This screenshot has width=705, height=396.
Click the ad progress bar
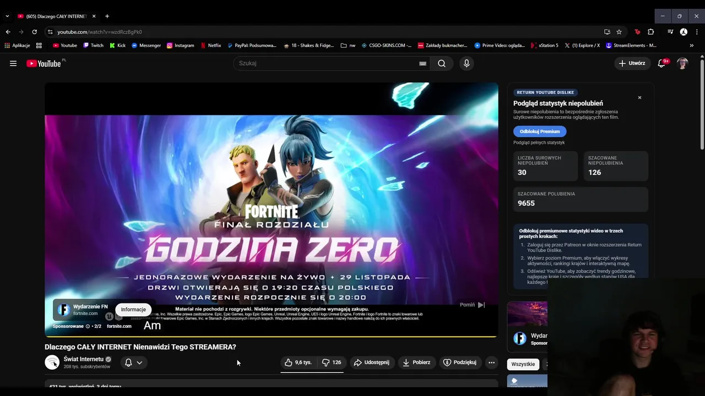[x=272, y=336]
